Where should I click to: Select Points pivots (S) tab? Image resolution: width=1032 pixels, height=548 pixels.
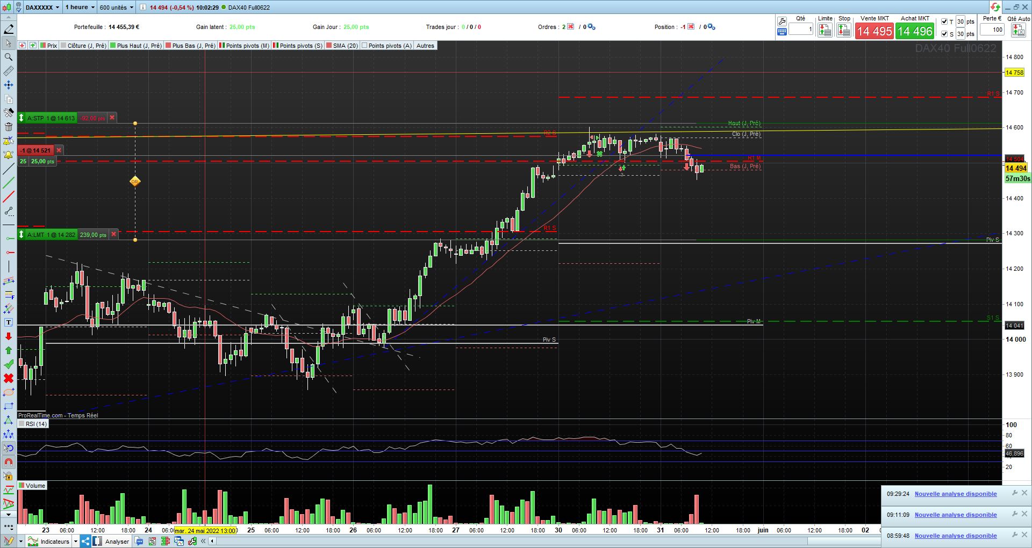point(298,46)
